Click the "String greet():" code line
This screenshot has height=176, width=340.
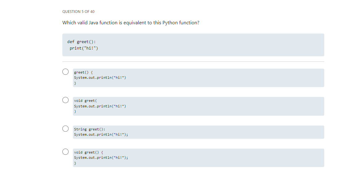coord(90,129)
